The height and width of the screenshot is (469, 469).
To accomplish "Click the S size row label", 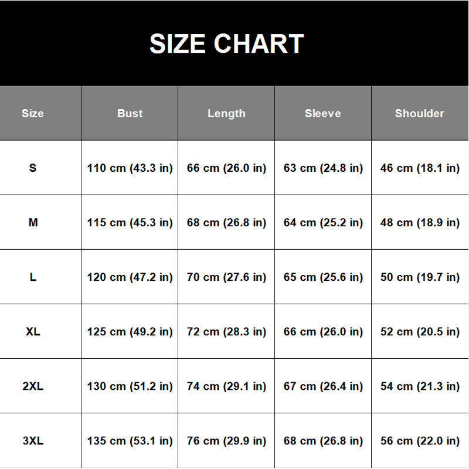I will 33,168.
